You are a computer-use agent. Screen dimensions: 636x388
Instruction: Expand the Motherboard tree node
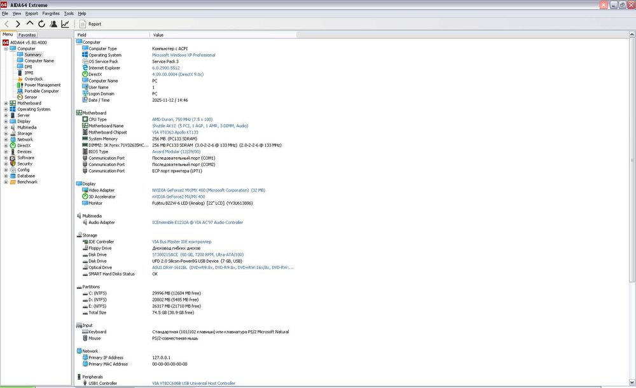click(x=6, y=104)
